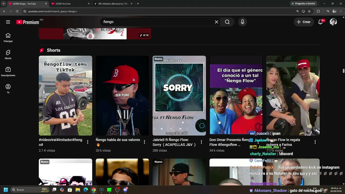This screenshot has height=194, width=345.
Task: Open 'Jabriell ft Ñengo Flow: Sorry' title
Action: pos(174,142)
